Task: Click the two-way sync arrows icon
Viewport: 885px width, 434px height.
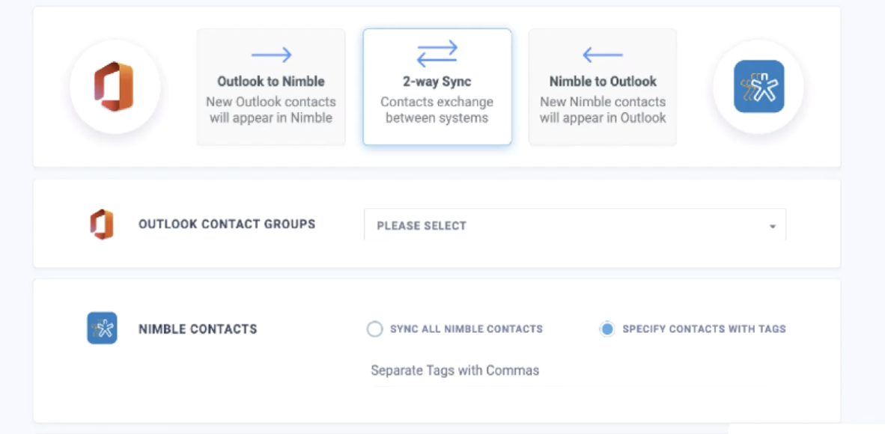Action: (x=437, y=55)
